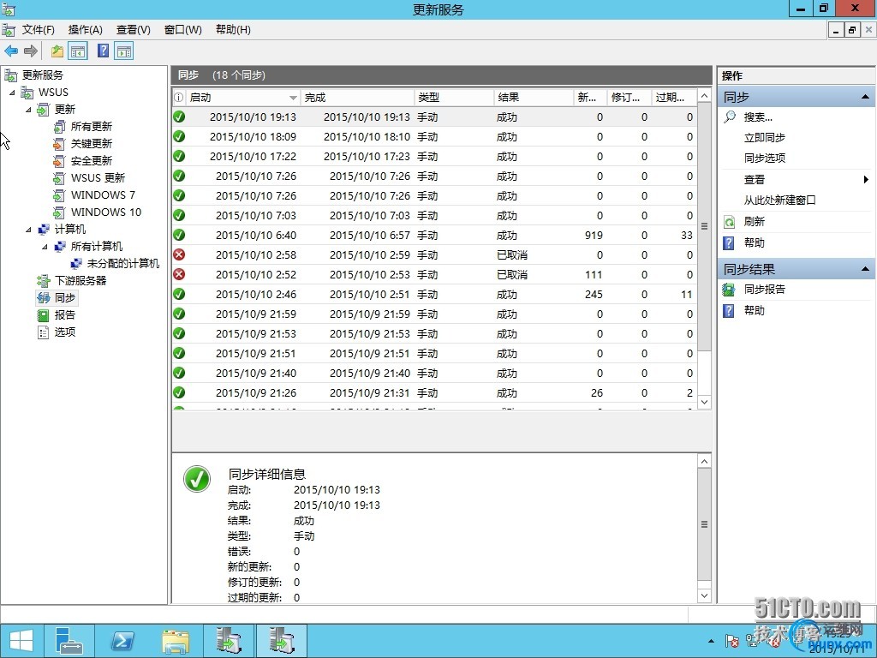Open the 帮助(H) menu
Image resolution: width=877 pixels, height=658 pixels.
coord(233,30)
